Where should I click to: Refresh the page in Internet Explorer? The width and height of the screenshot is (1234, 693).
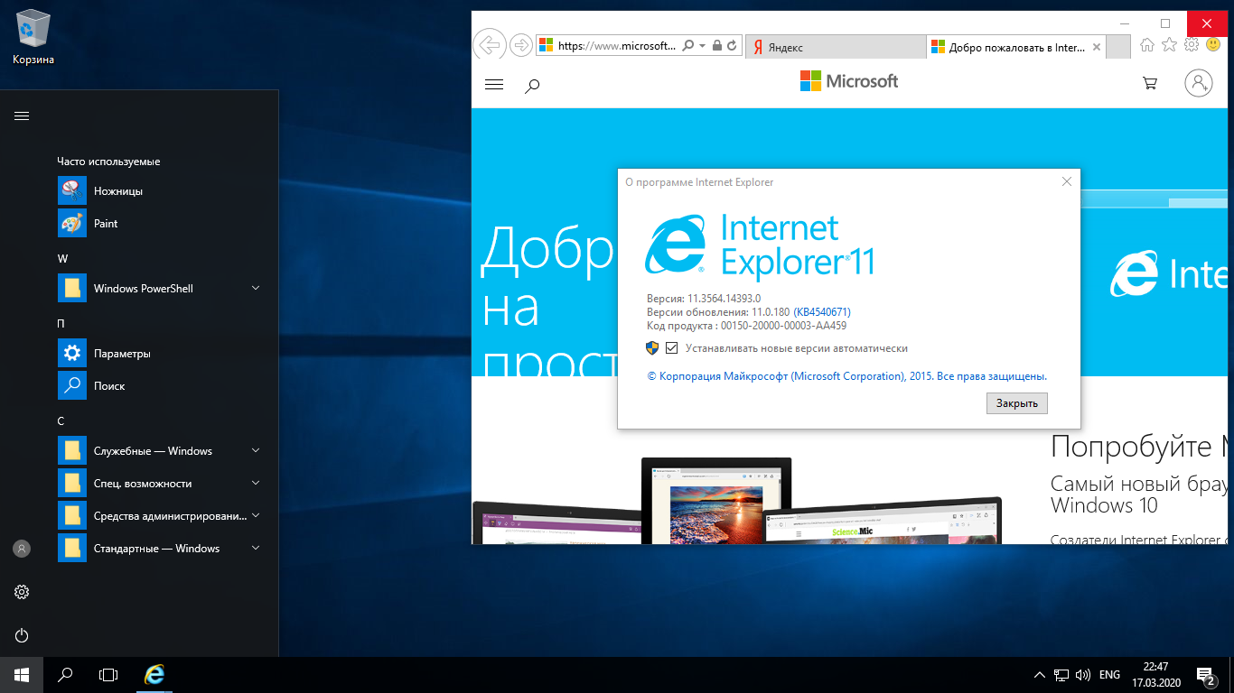[x=733, y=46]
